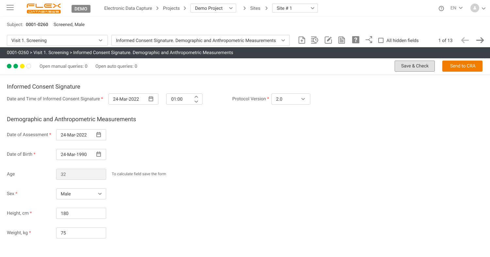
Task: Click the question mark query icon
Action: pos(355,40)
